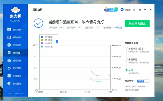Select 全面节能 radio option
The width and height of the screenshot is (163, 101).
126,59
